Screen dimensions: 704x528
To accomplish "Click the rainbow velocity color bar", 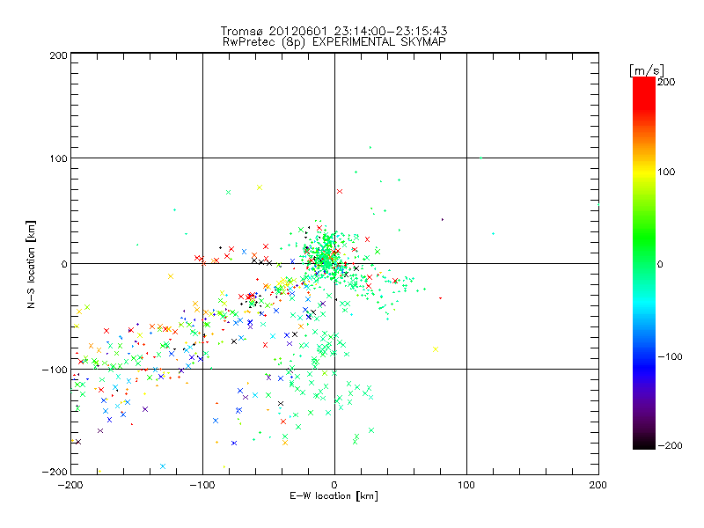I will click(644, 263).
